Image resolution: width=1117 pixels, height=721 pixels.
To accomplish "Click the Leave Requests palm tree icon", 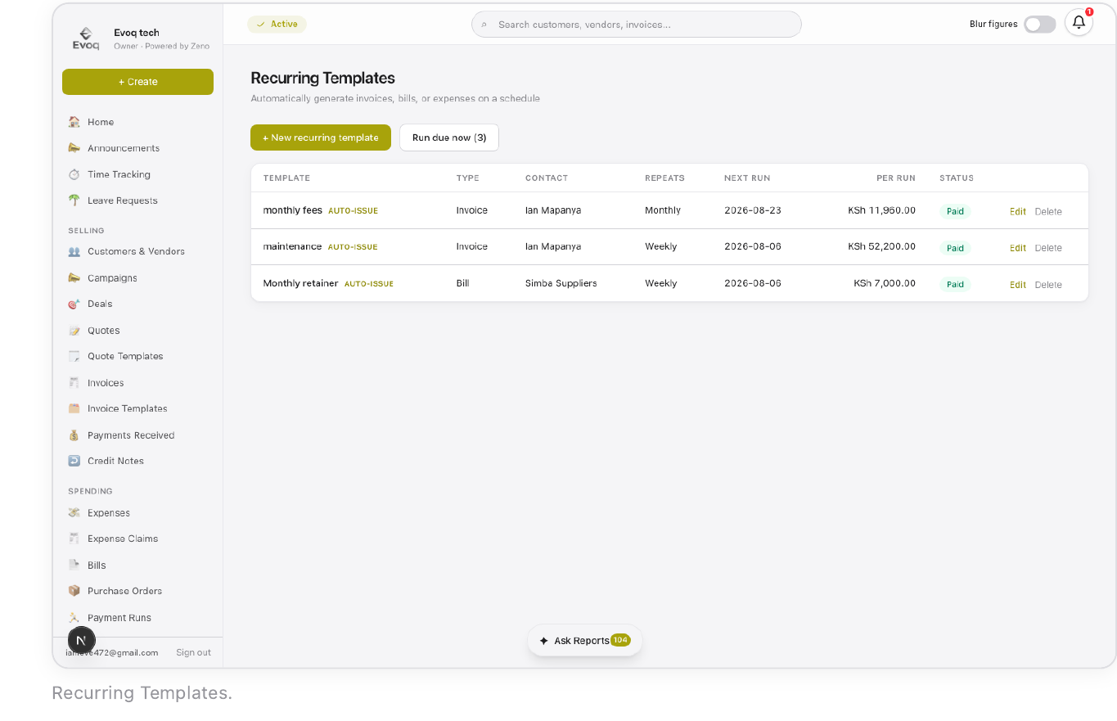I will (x=74, y=201).
